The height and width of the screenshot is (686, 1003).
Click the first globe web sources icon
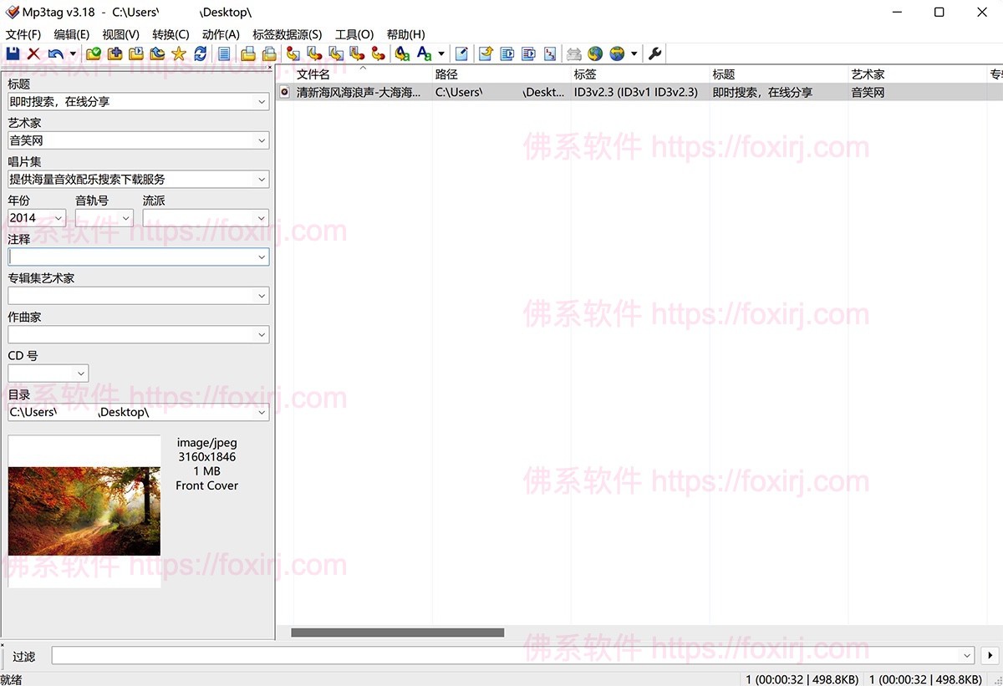click(x=595, y=53)
